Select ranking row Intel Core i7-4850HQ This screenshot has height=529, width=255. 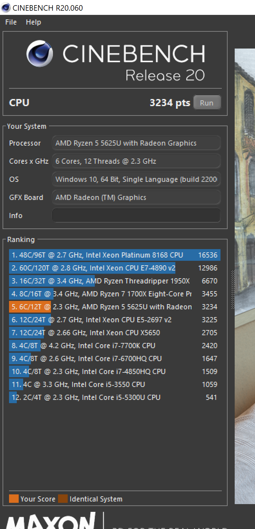115,371
